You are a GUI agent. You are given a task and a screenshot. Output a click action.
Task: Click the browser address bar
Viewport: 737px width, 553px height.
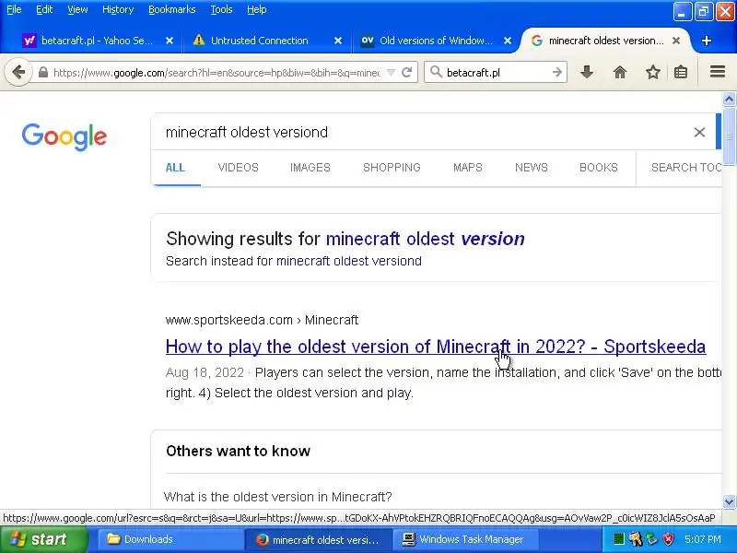(x=216, y=73)
